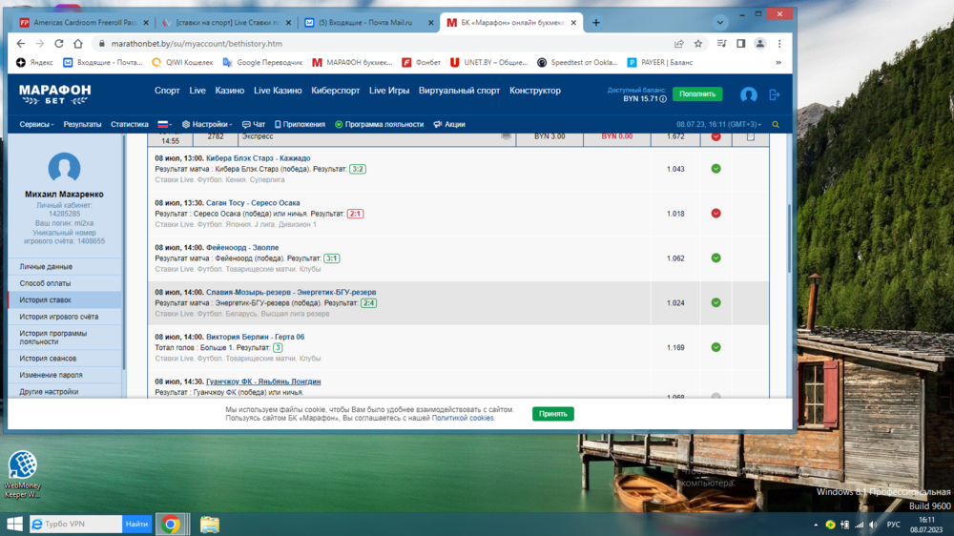The height and width of the screenshot is (536, 954).
Task: Accept cookies with the Принять button
Action: (552, 414)
